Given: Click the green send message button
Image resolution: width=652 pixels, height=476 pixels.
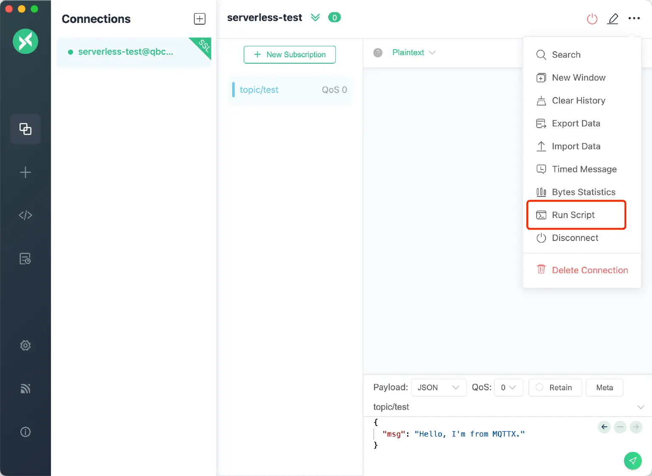Looking at the screenshot, I should pos(632,461).
